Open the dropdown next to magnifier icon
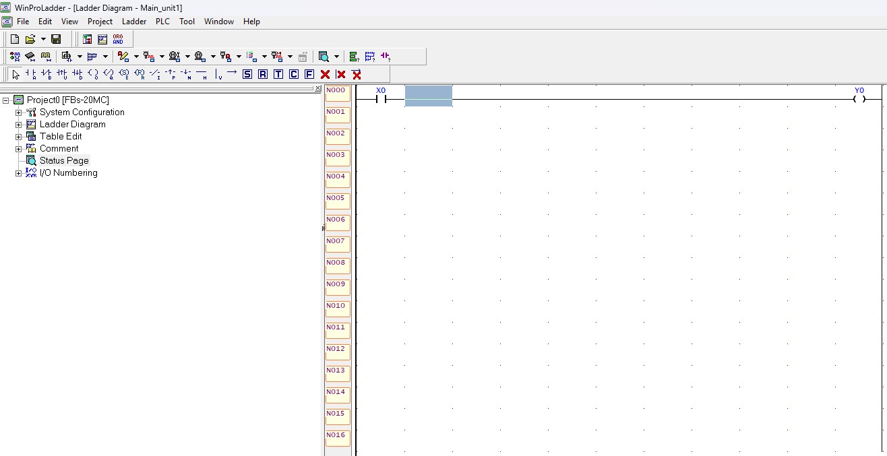 336,57
